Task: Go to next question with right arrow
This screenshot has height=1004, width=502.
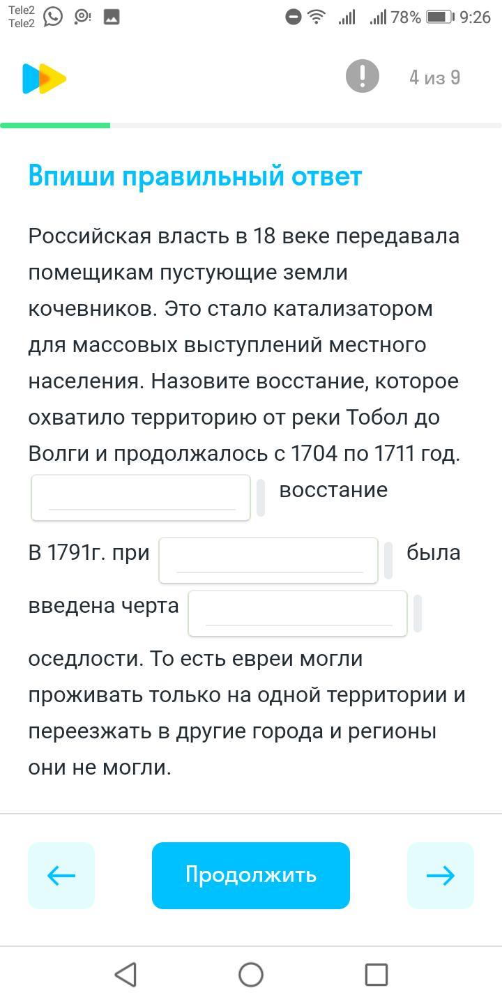Action: click(x=440, y=875)
